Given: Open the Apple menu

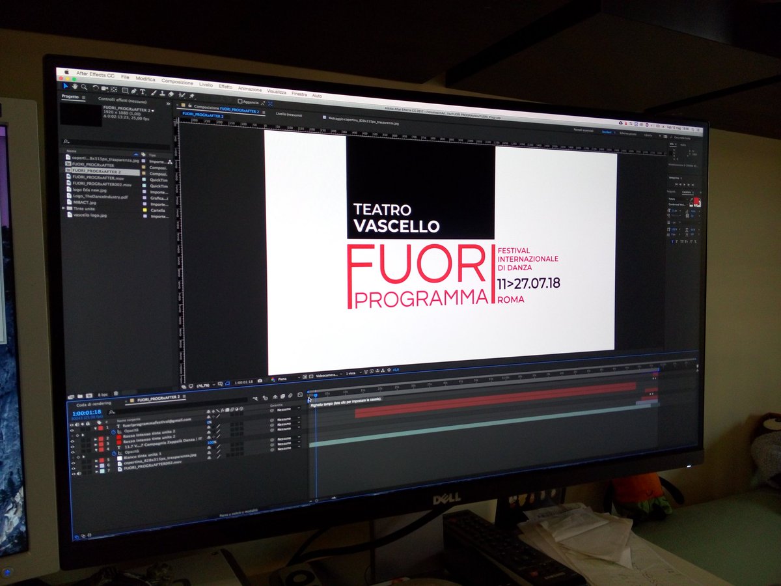Looking at the screenshot, I should pos(66,72).
